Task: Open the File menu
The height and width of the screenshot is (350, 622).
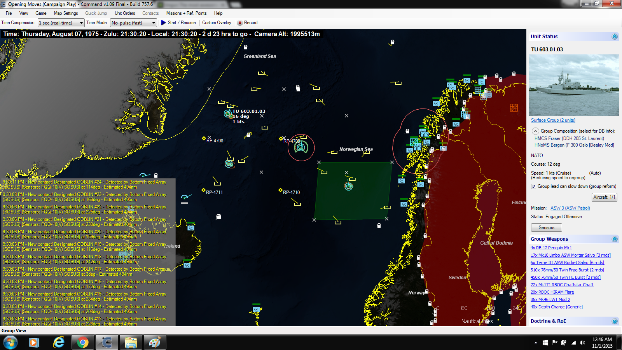Action: coord(9,13)
